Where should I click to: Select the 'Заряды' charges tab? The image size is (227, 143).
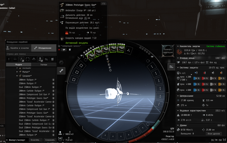coord(44,65)
